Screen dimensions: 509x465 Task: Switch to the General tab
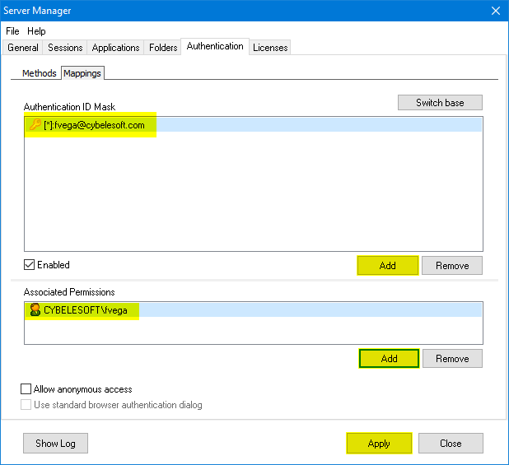23,48
